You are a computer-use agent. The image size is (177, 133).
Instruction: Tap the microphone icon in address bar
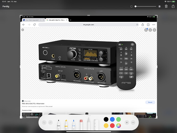coord(137,25)
